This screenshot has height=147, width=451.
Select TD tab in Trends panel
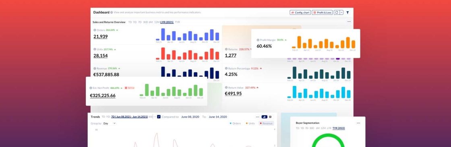tap(103, 117)
